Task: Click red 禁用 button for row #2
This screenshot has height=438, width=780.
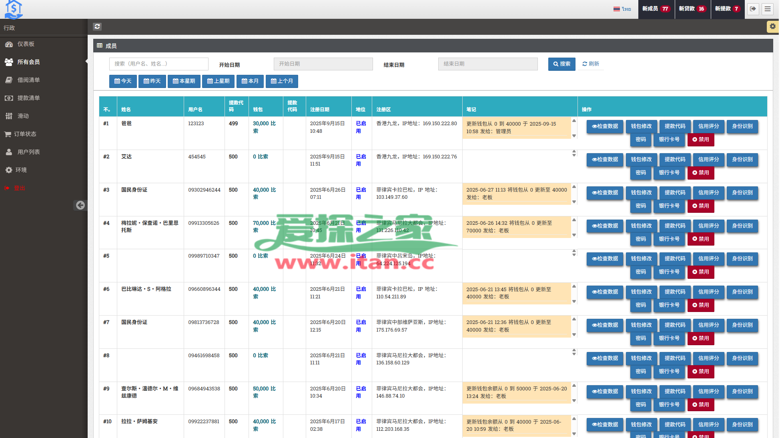Action: [700, 173]
